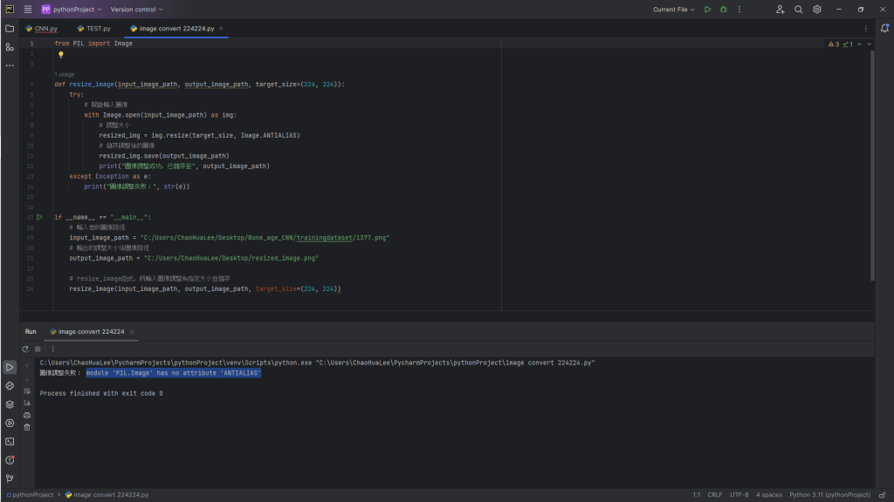
Task: Run the current file with green play button
Action: click(x=708, y=10)
